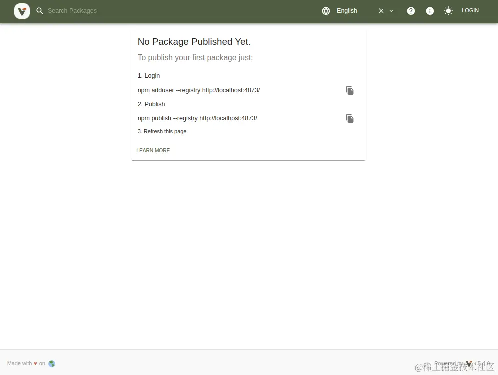498x375 pixels.
Task: Copy the npm adduser command
Action: (x=349, y=90)
